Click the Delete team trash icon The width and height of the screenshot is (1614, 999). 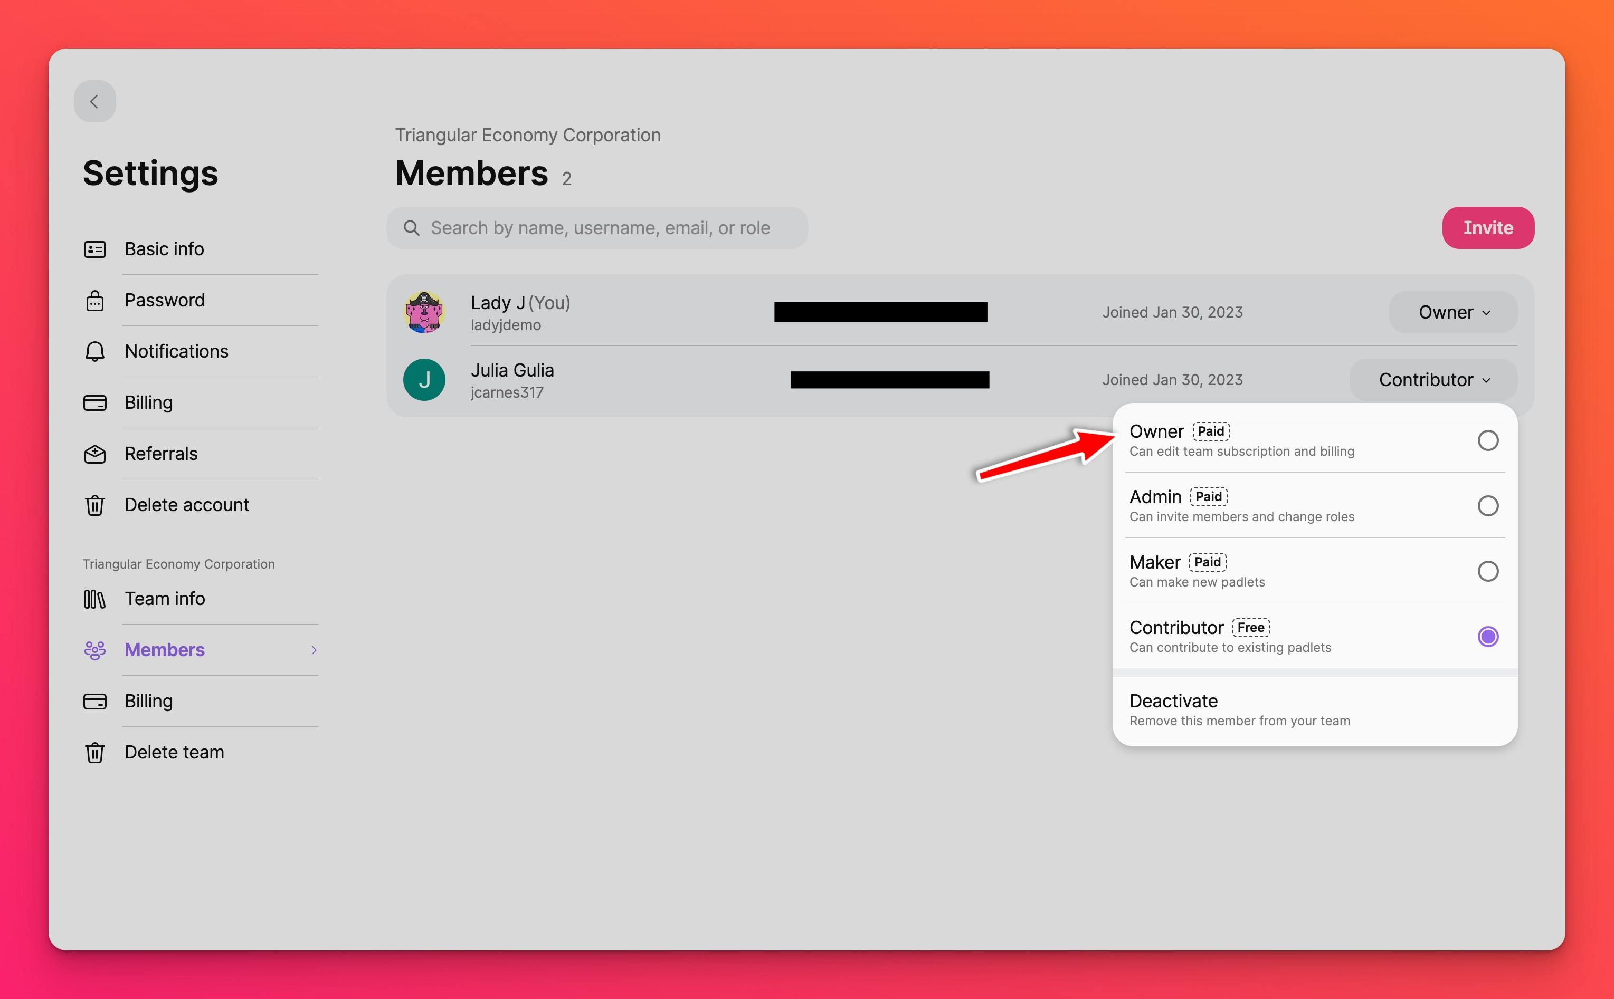pyautogui.click(x=94, y=753)
